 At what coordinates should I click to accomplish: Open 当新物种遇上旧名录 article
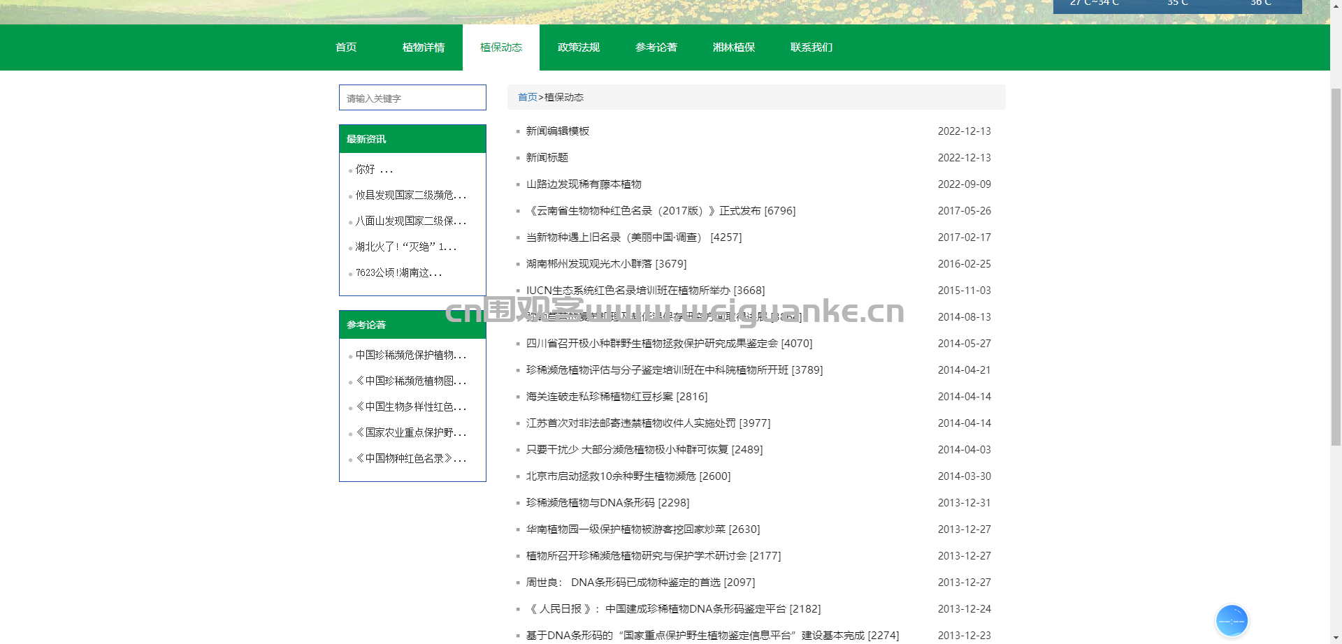coord(633,237)
